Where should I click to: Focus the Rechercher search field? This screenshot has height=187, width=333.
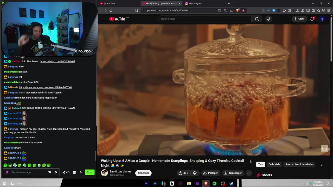(x=205, y=19)
